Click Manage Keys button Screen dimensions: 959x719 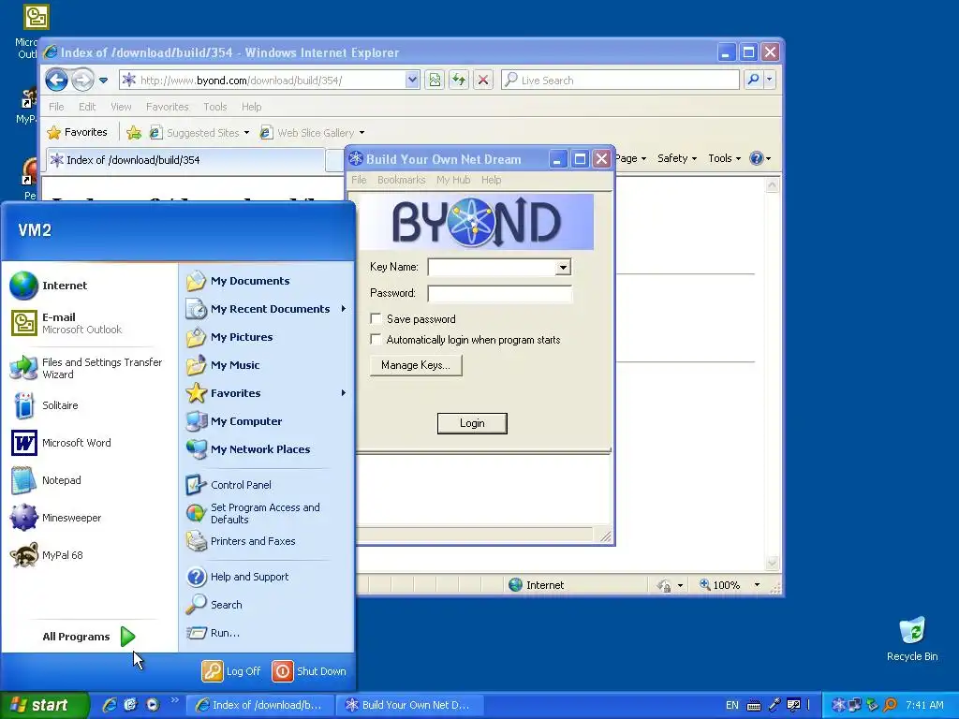(416, 365)
